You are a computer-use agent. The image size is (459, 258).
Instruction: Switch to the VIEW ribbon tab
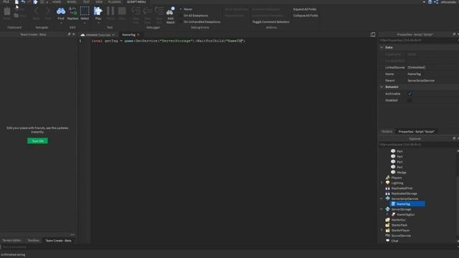[99, 1]
